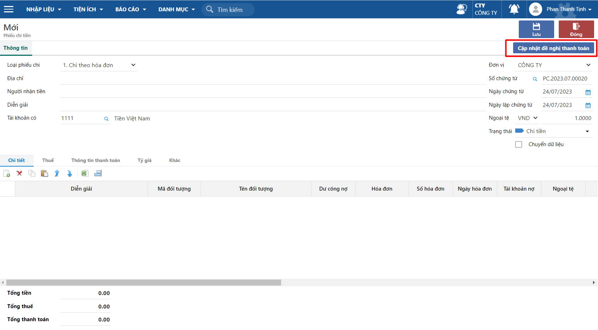Viewport: 598px width, 330px height.
Task: Switch to the Thuế tab
Action: point(48,160)
